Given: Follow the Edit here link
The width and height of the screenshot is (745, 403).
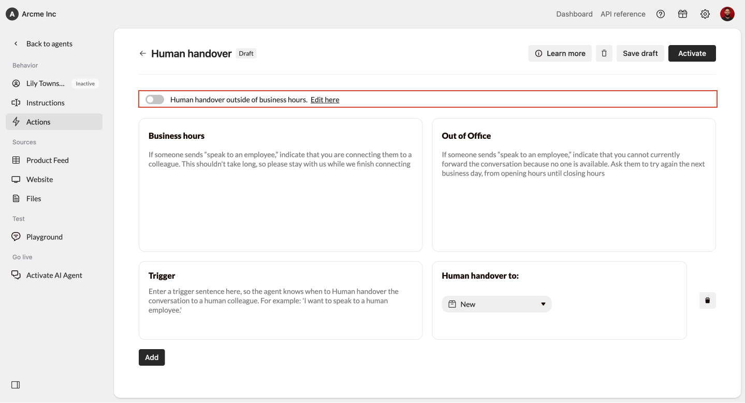Looking at the screenshot, I should (325, 99).
